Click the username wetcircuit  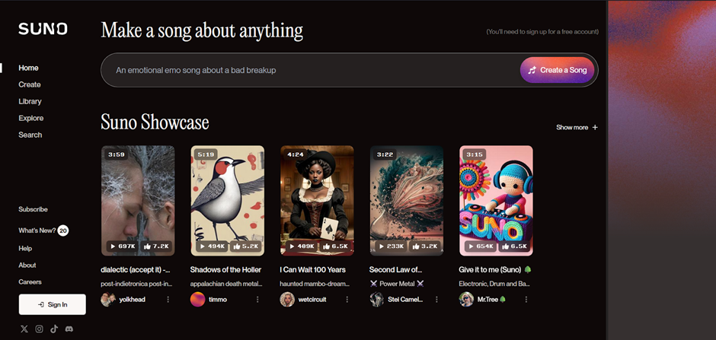[x=312, y=300]
